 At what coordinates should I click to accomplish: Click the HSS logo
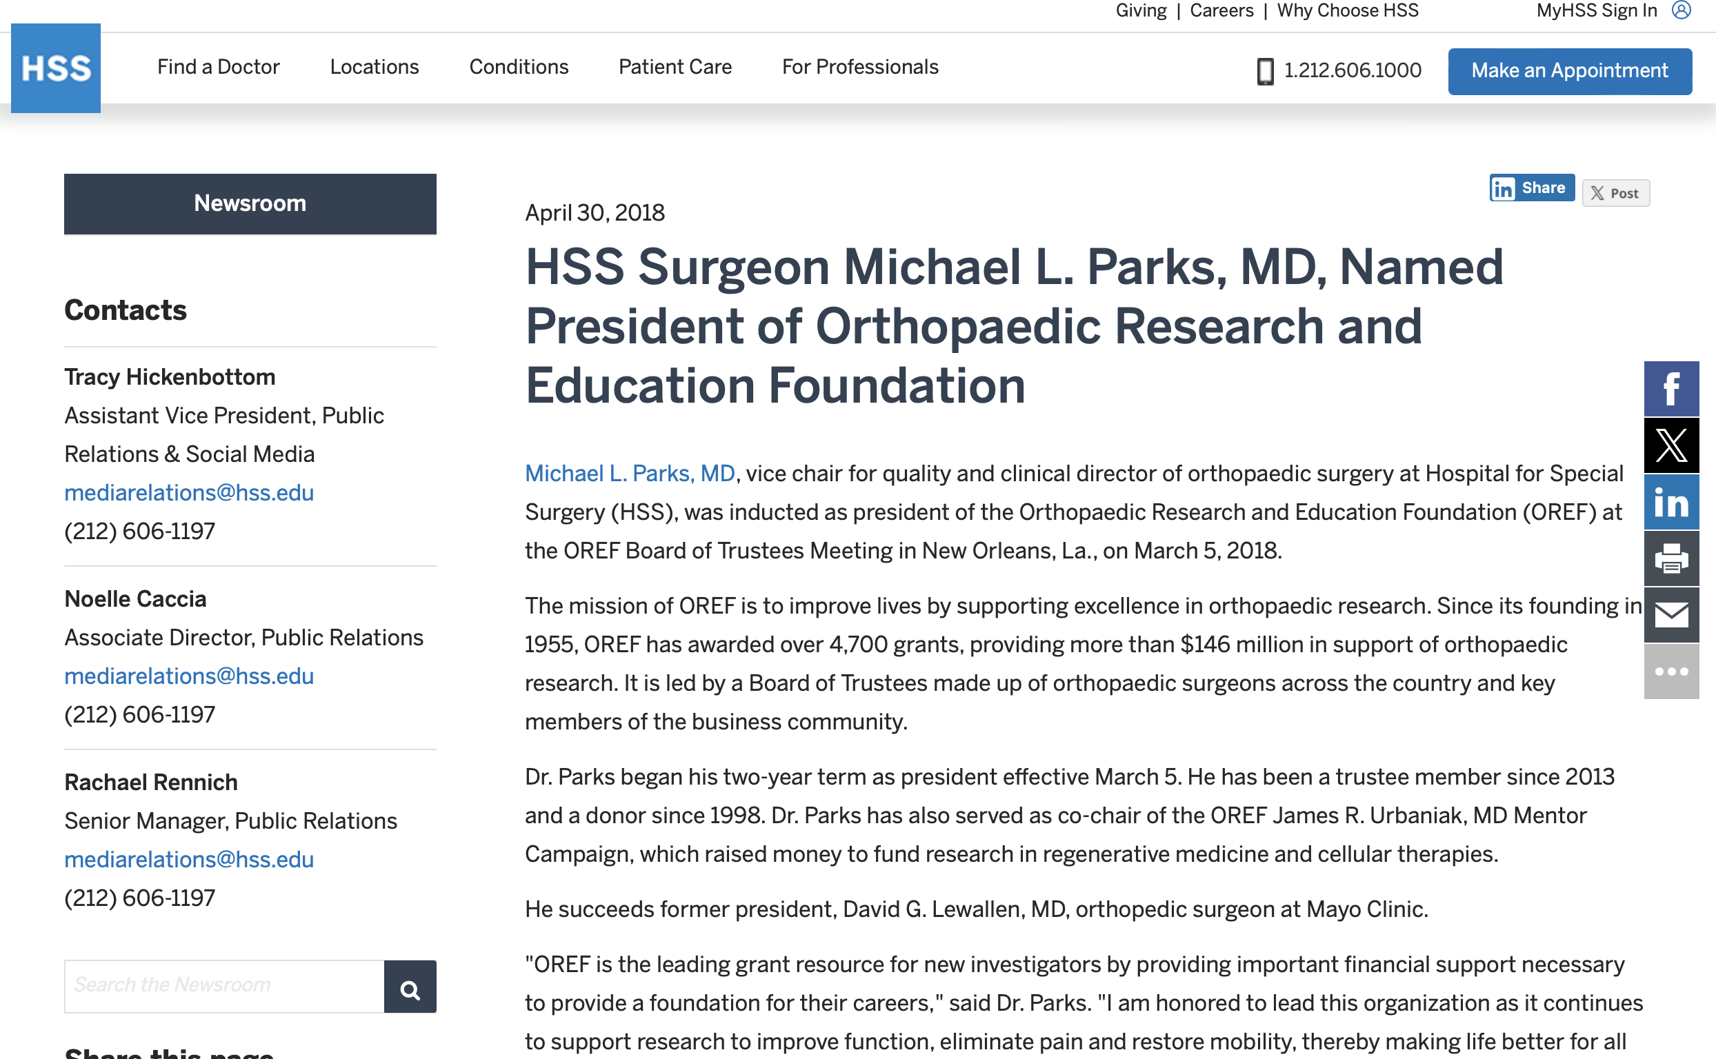coord(55,68)
